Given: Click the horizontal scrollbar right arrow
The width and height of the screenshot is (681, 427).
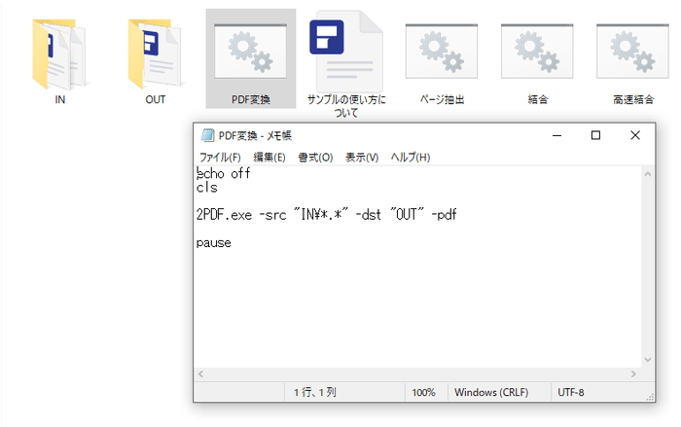Looking at the screenshot, I should (x=633, y=374).
